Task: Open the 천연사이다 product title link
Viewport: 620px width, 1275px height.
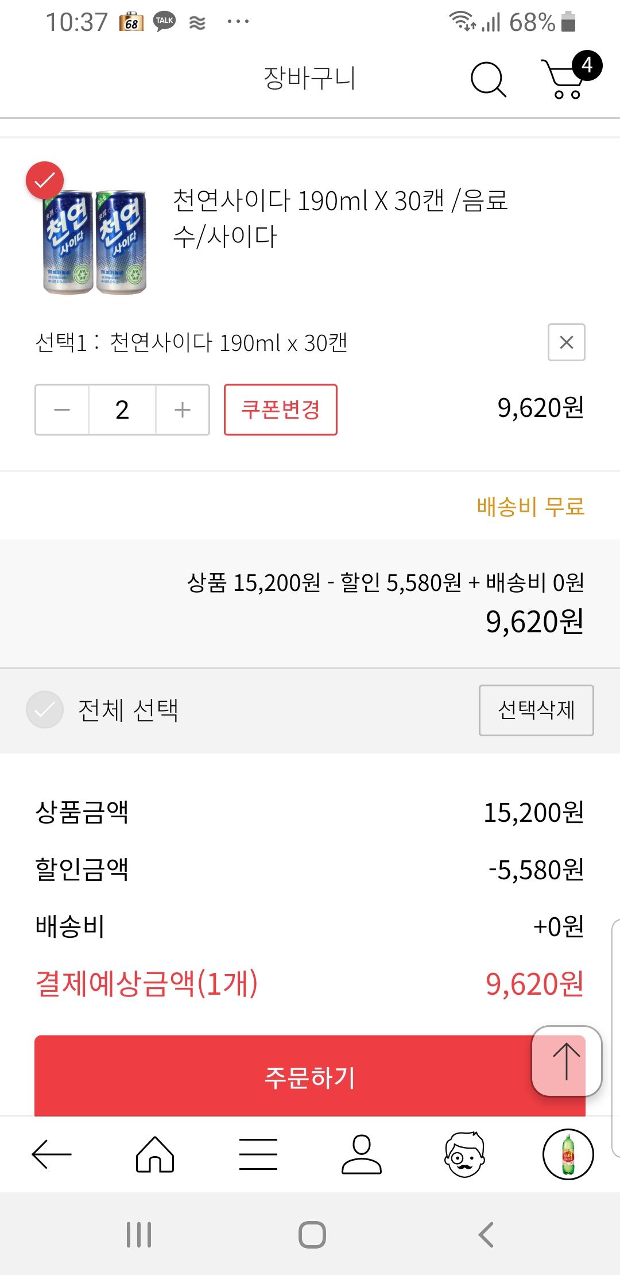Action: click(340, 218)
